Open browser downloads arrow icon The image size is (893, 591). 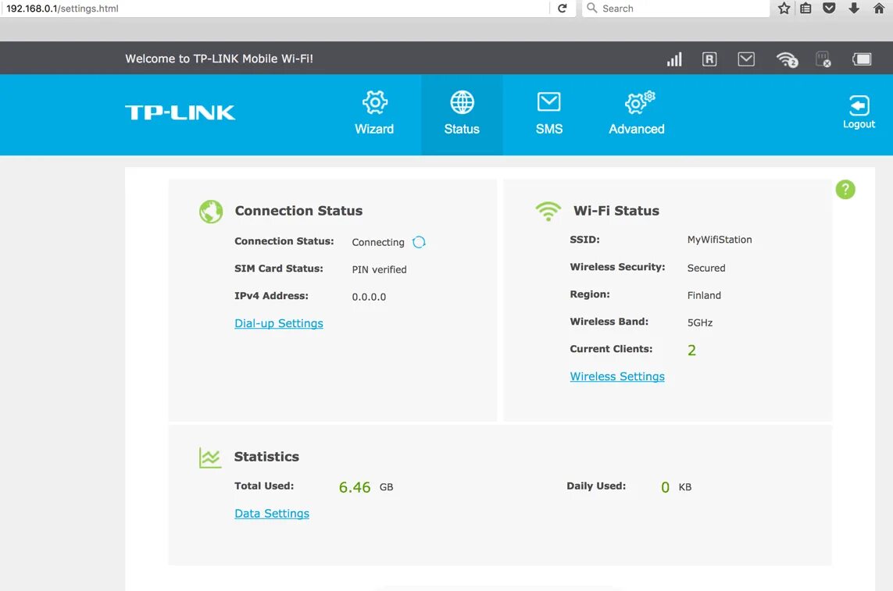click(854, 8)
